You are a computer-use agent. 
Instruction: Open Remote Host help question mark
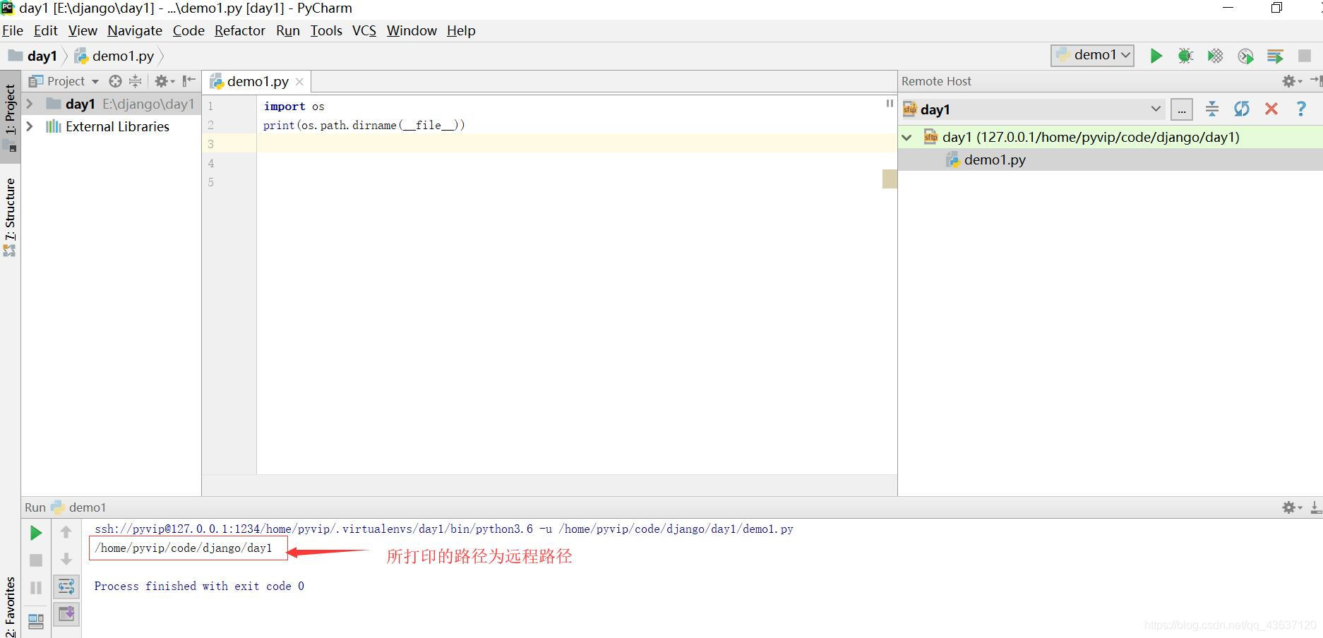point(1301,109)
